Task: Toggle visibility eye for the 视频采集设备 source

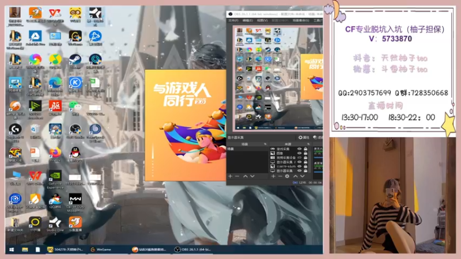Action: 299,158
